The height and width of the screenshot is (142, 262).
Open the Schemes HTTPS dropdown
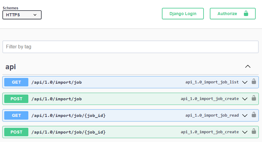22,15
